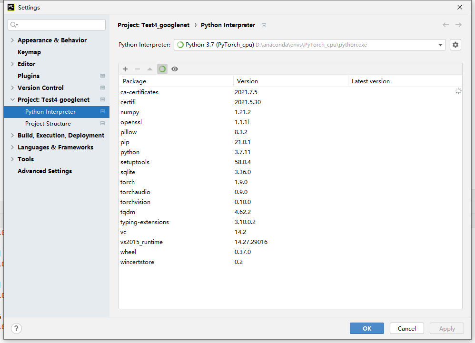Expand the Version Control section
The image size is (475, 343).
click(12, 88)
